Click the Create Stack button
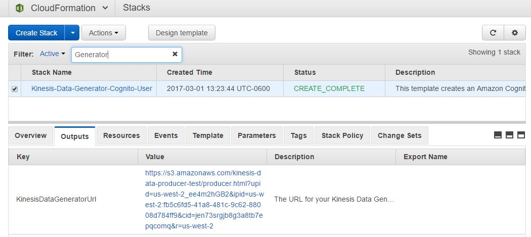Image resolution: width=531 pixels, height=237 pixels. click(x=36, y=33)
